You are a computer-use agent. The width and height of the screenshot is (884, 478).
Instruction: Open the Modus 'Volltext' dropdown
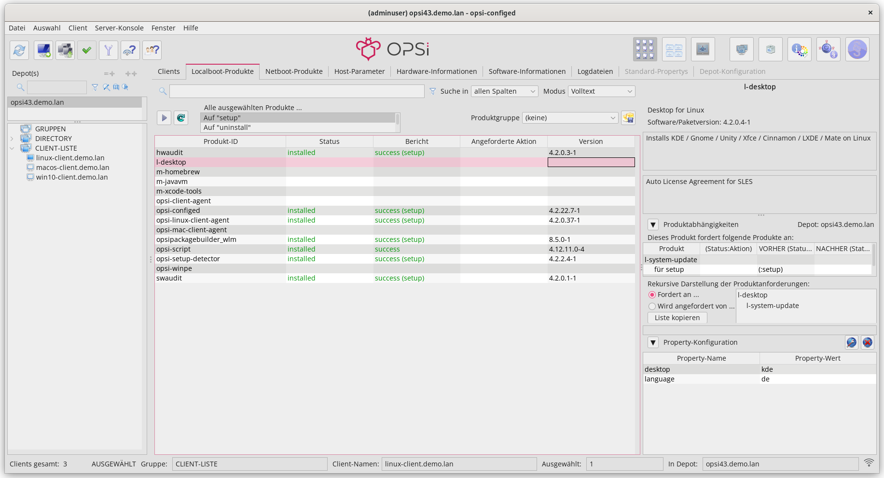pyautogui.click(x=602, y=91)
